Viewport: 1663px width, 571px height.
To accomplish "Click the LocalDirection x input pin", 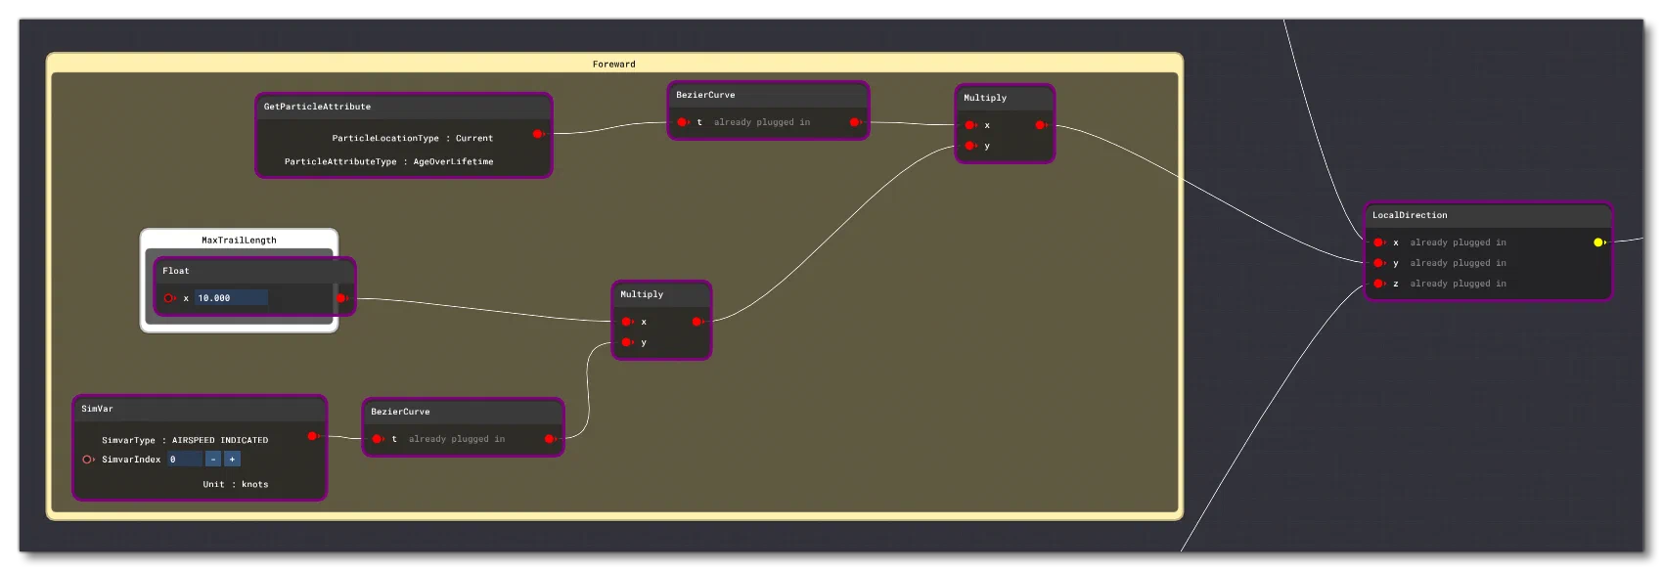I will click(1379, 242).
